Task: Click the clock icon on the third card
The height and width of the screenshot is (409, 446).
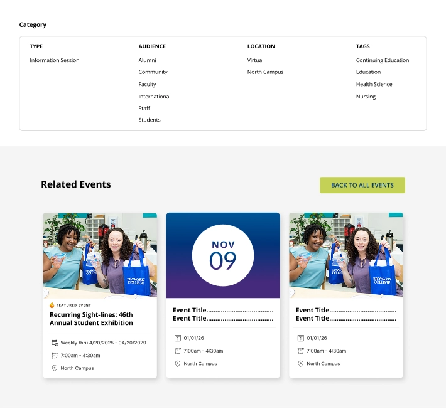Action: (301, 351)
